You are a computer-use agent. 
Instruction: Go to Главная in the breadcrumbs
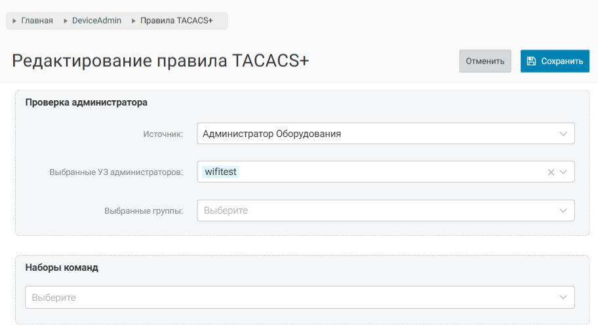click(x=37, y=21)
